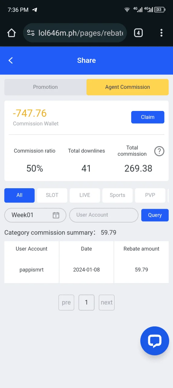
Task: Filter commissions by SLOT
Action: point(52,195)
